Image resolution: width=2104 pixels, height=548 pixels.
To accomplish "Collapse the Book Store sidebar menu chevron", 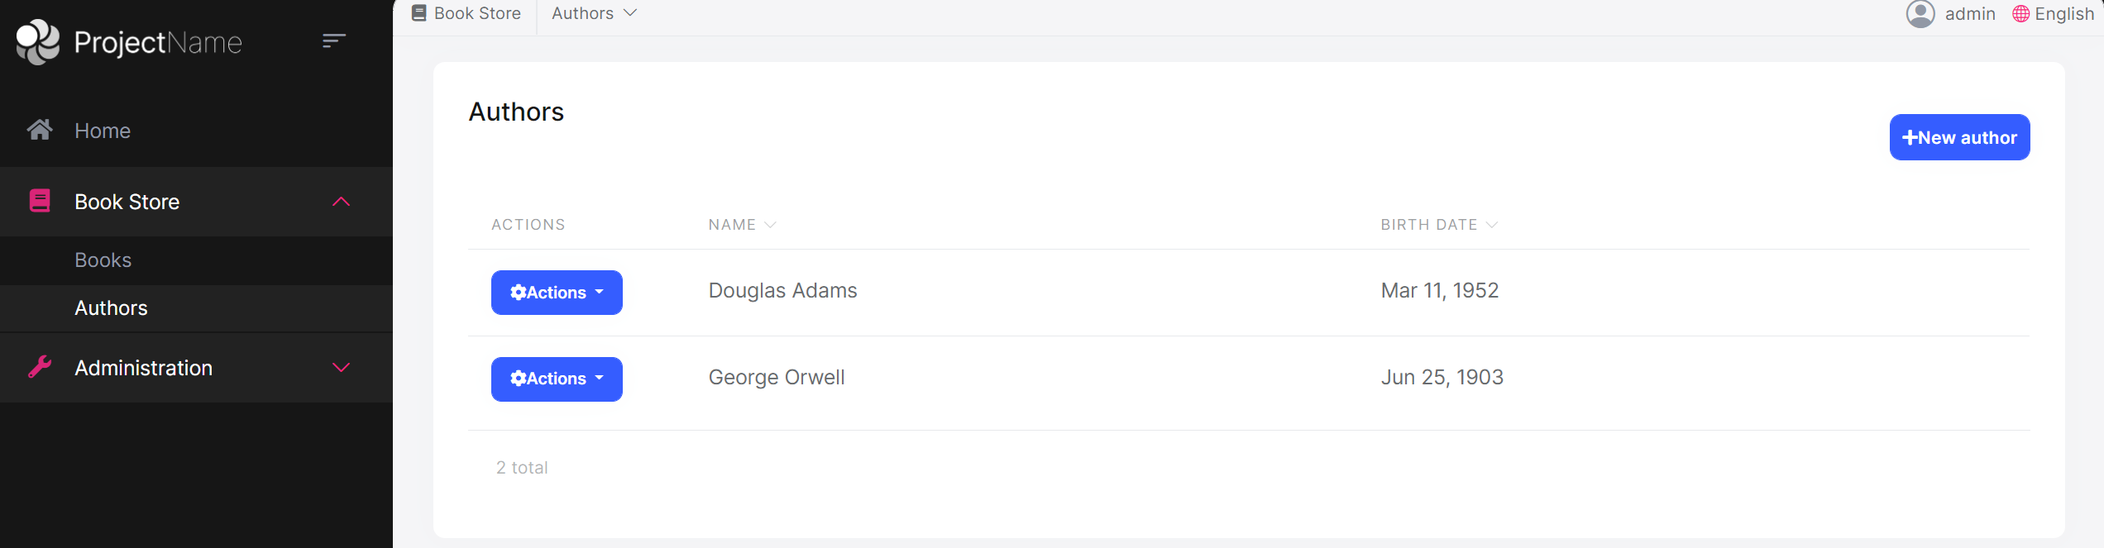I will (341, 202).
